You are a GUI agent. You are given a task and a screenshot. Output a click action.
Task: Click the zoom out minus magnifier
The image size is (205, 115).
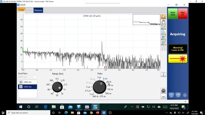163,42
